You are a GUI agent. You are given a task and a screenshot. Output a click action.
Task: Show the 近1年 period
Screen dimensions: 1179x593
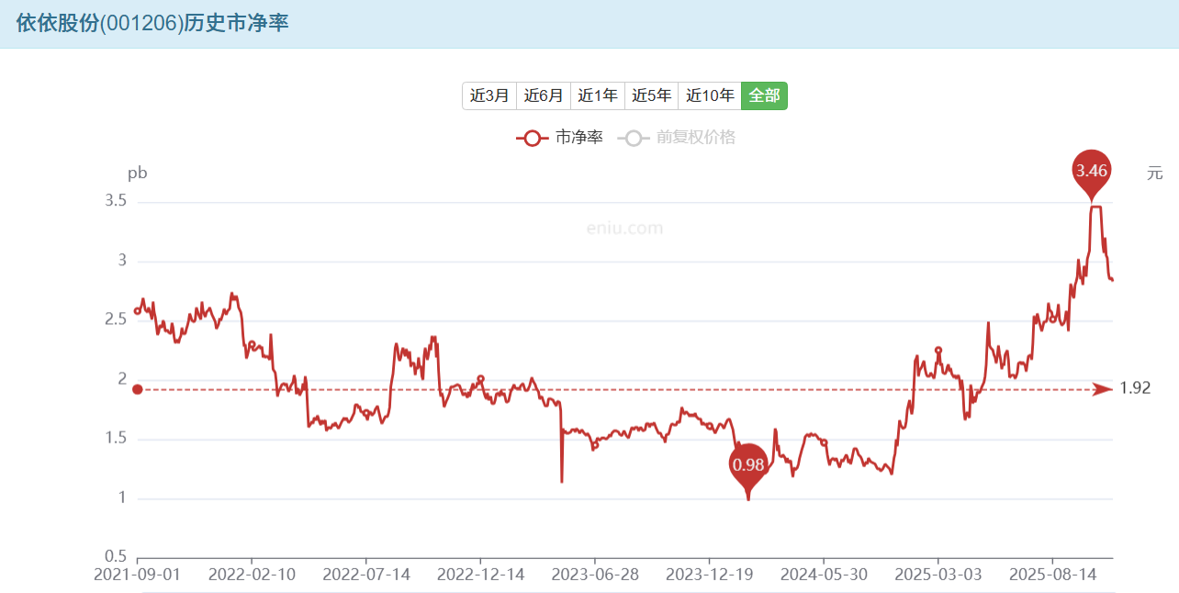click(x=598, y=95)
